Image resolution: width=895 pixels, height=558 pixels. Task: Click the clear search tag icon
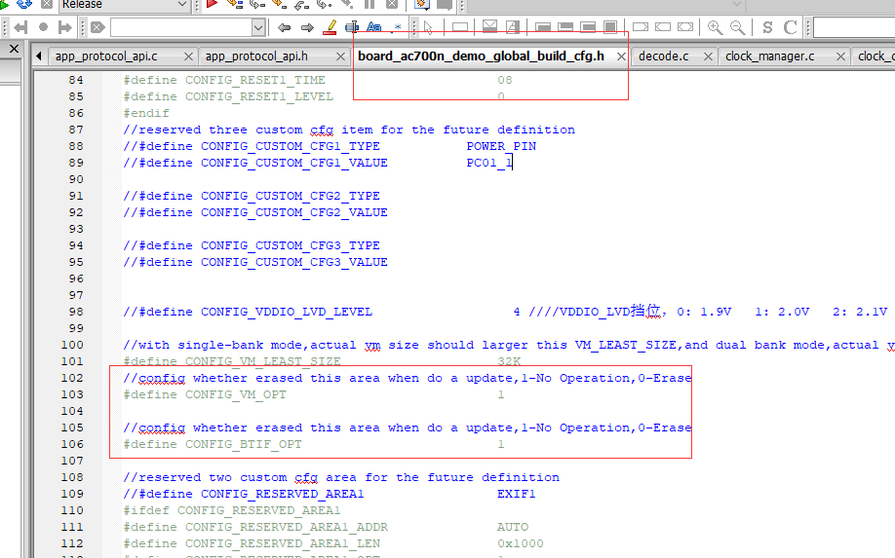point(97,27)
